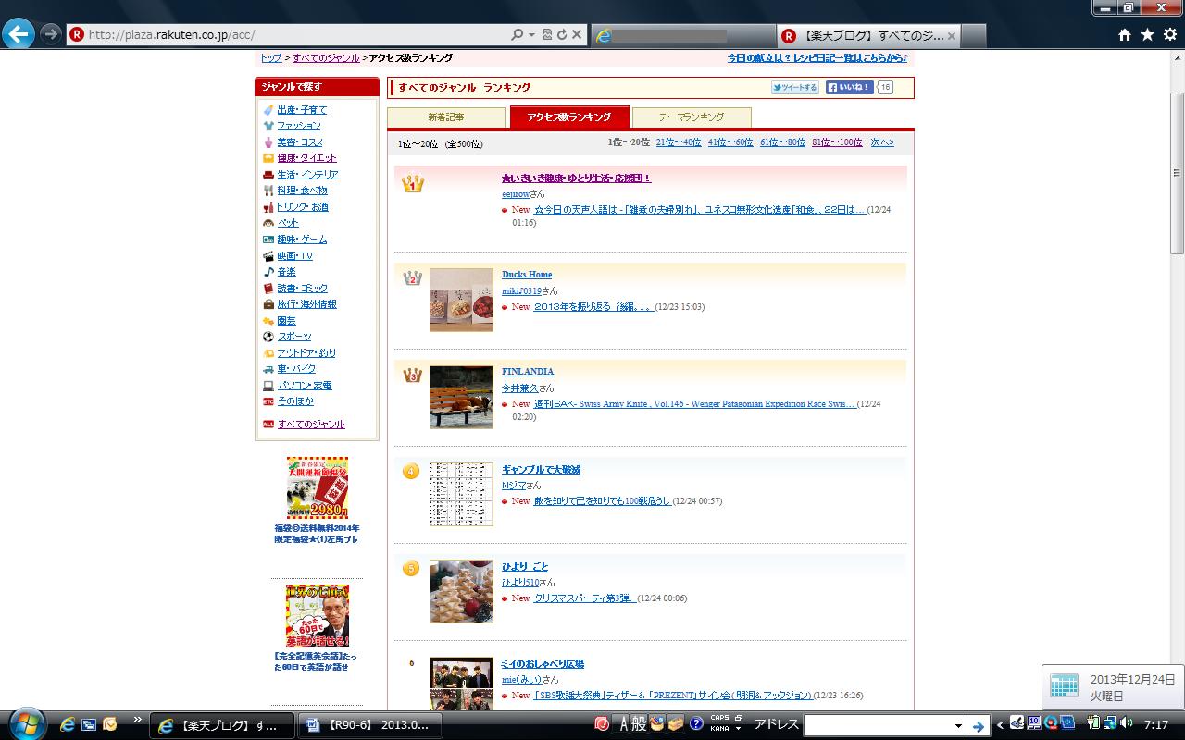Toggle the IME A input mode button

[x=623, y=724]
